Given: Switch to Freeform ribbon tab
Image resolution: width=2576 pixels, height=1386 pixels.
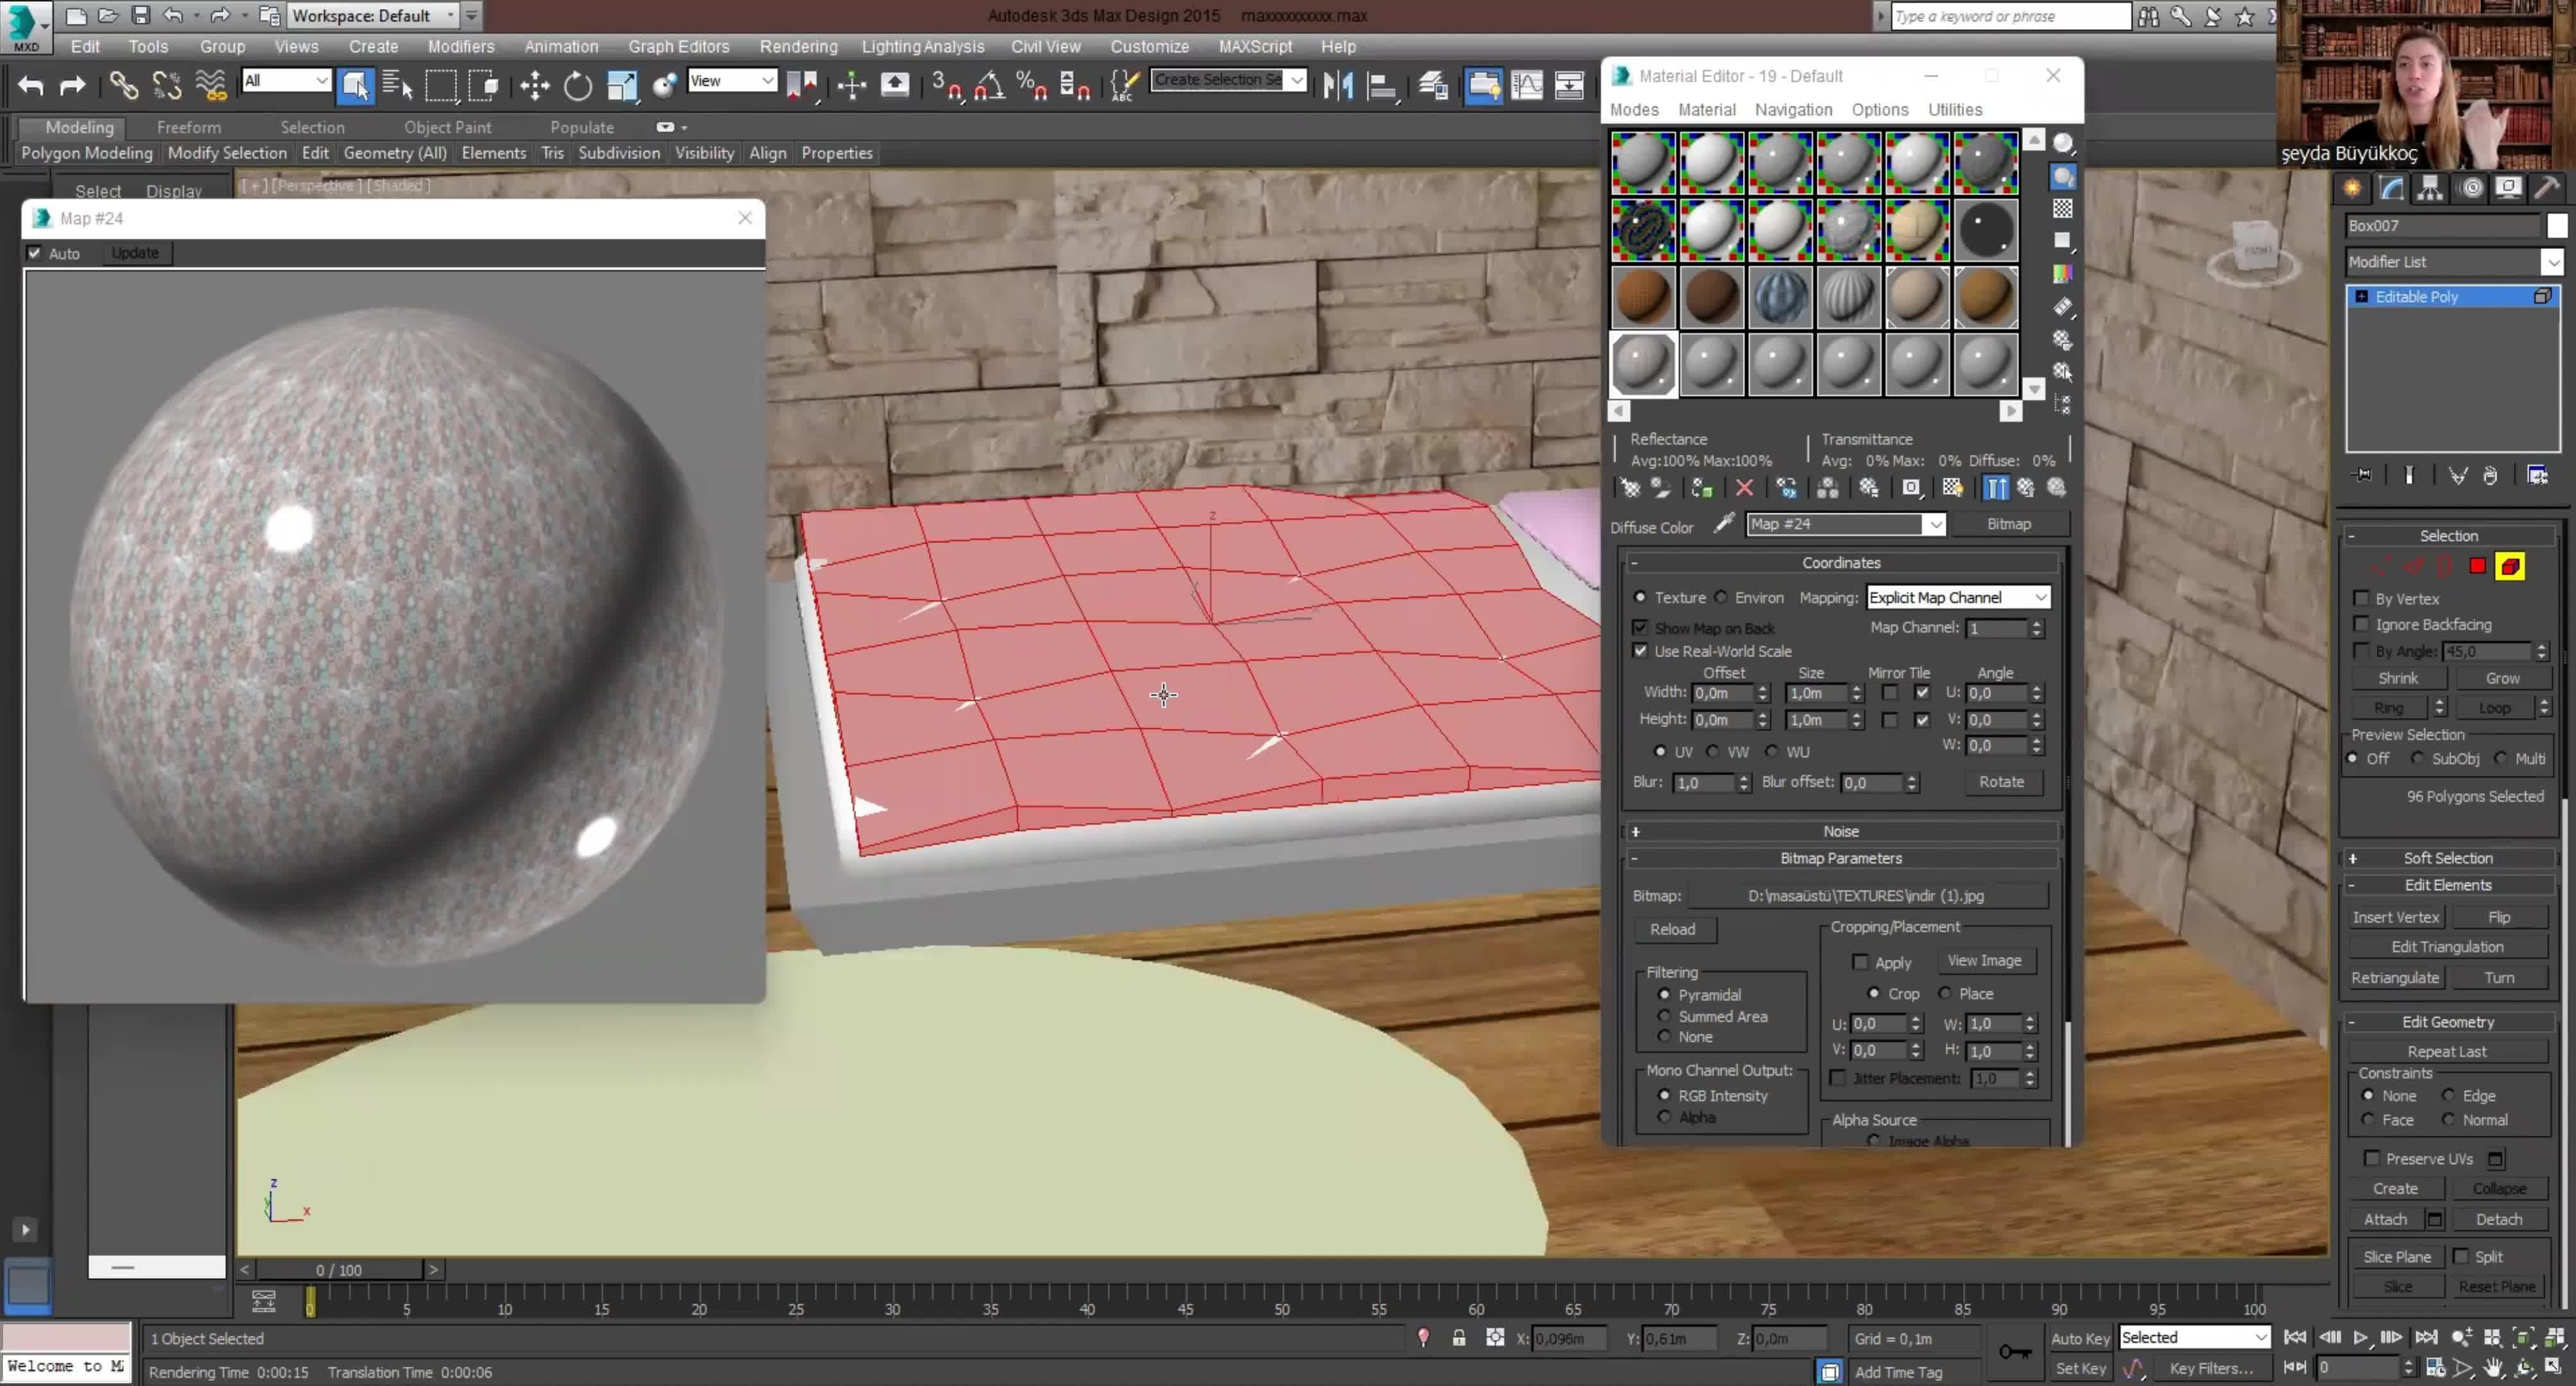Looking at the screenshot, I should (189, 127).
